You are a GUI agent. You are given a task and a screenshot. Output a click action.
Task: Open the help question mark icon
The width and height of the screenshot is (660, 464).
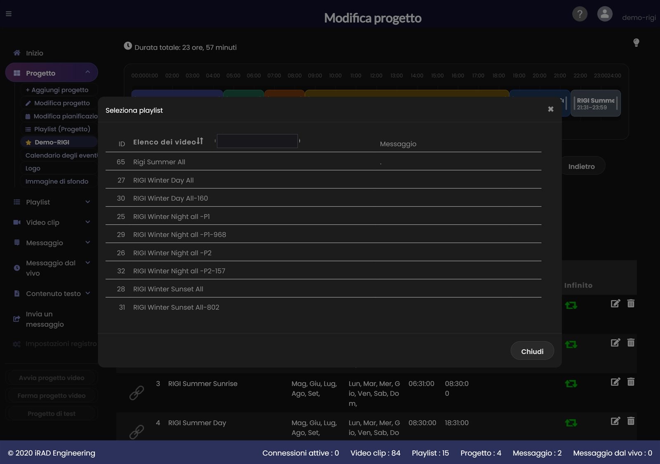pyautogui.click(x=580, y=14)
